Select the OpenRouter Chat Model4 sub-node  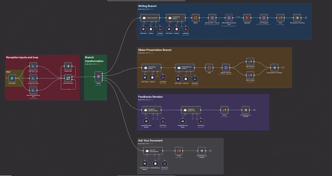tap(145, 164)
